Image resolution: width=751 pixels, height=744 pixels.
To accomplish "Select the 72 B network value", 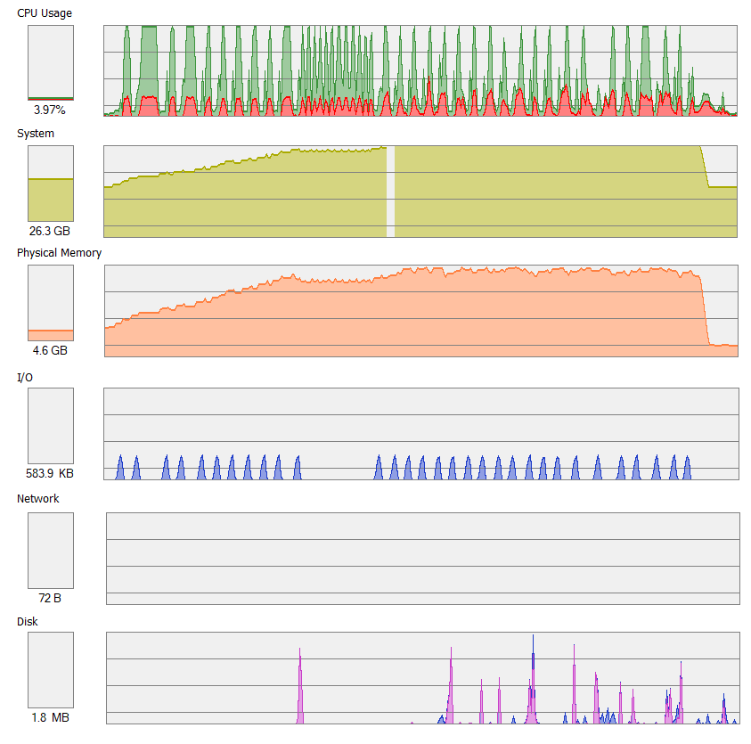I will (x=50, y=598).
